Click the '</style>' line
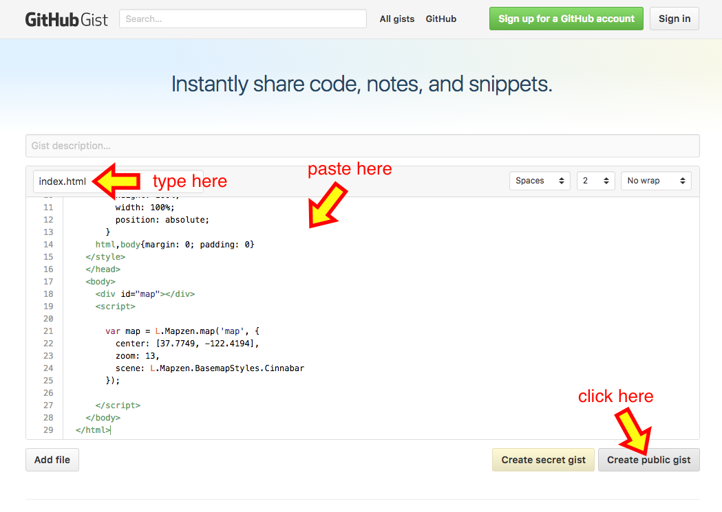Viewport: 722px width, 512px height. (105, 257)
